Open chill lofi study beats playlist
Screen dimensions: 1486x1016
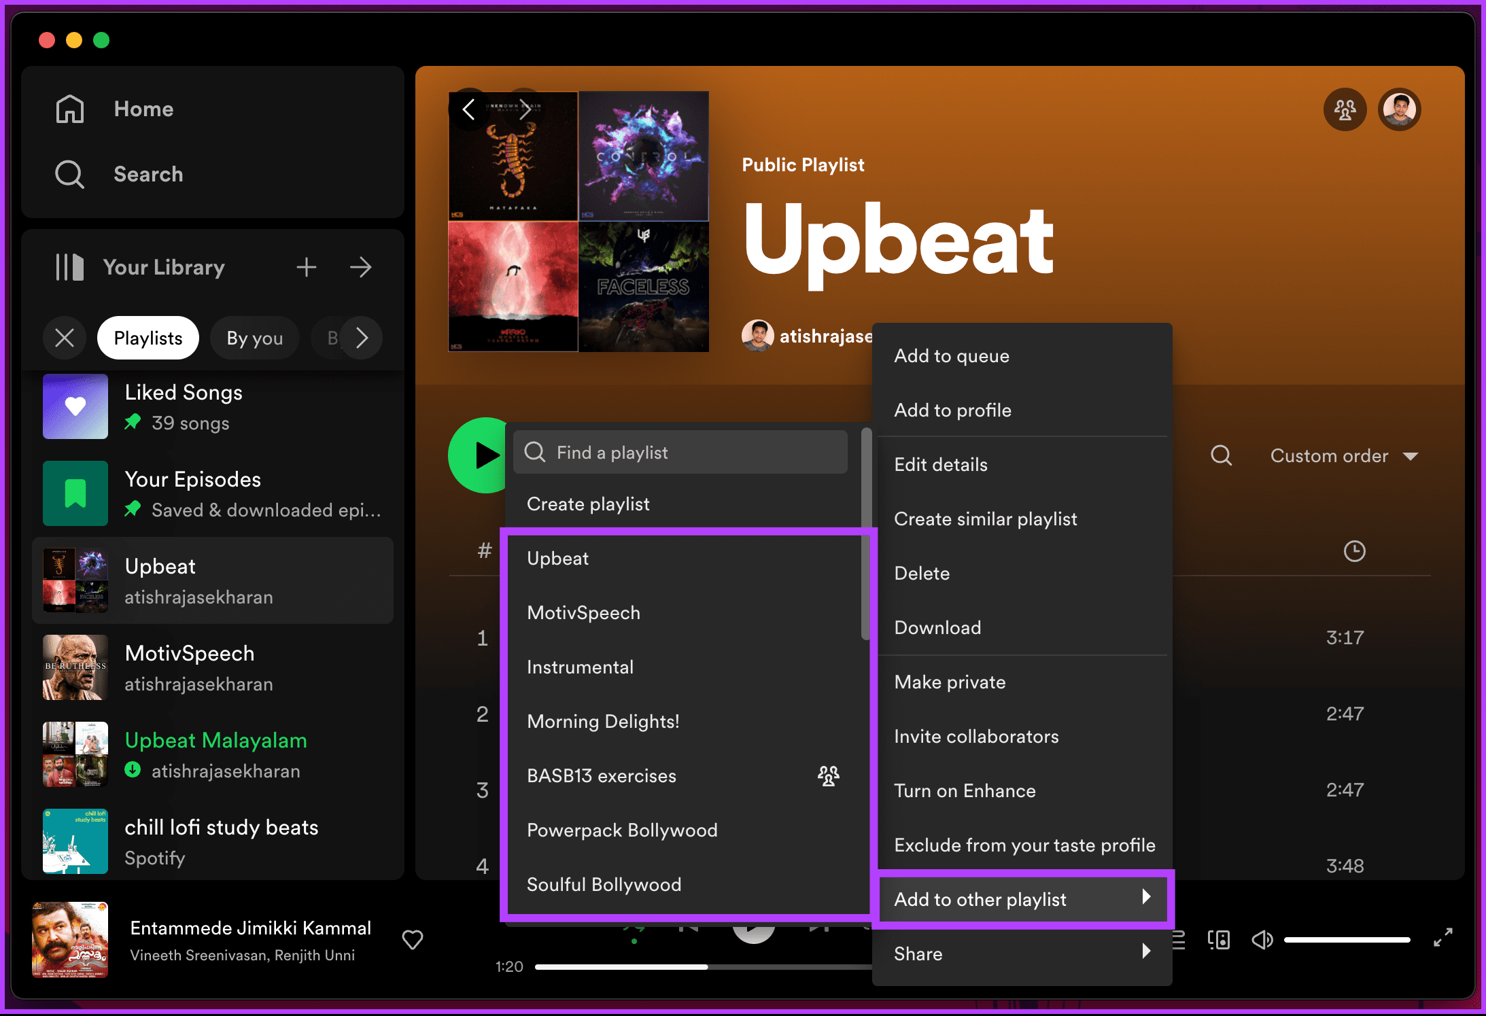(x=213, y=841)
